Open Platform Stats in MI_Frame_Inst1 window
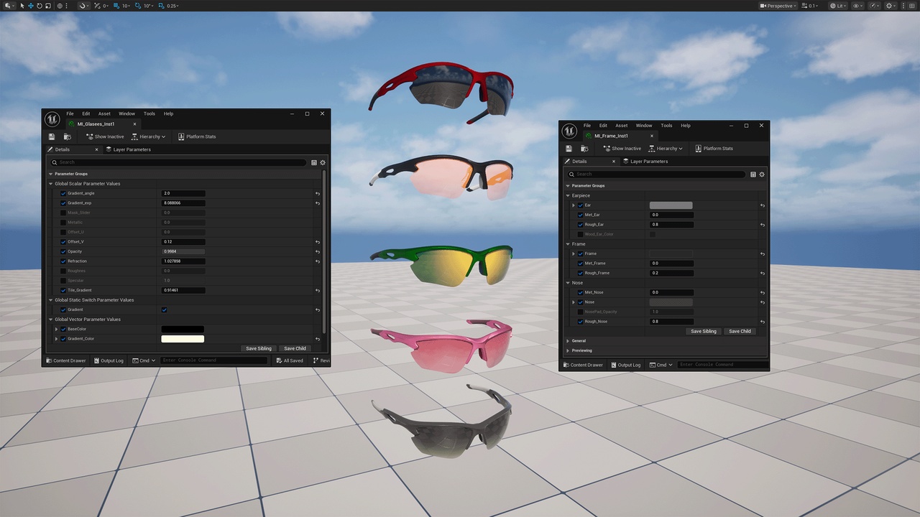Screen dimensions: 920x517 click(714, 149)
